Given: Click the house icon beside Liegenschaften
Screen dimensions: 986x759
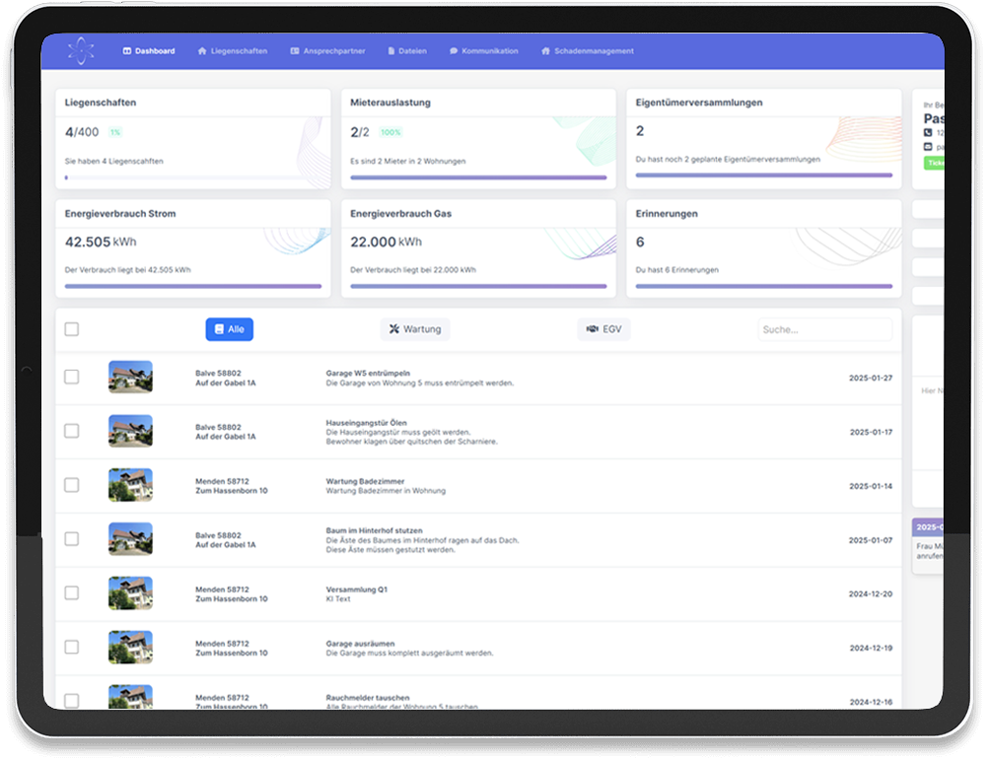Looking at the screenshot, I should click(202, 51).
